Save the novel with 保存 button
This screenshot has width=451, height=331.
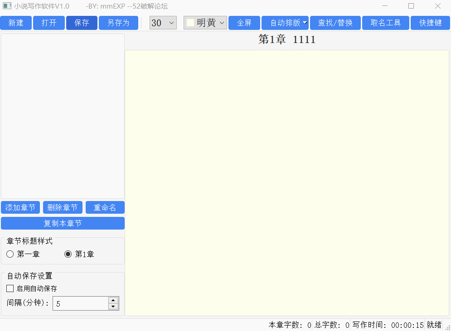tap(82, 23)
